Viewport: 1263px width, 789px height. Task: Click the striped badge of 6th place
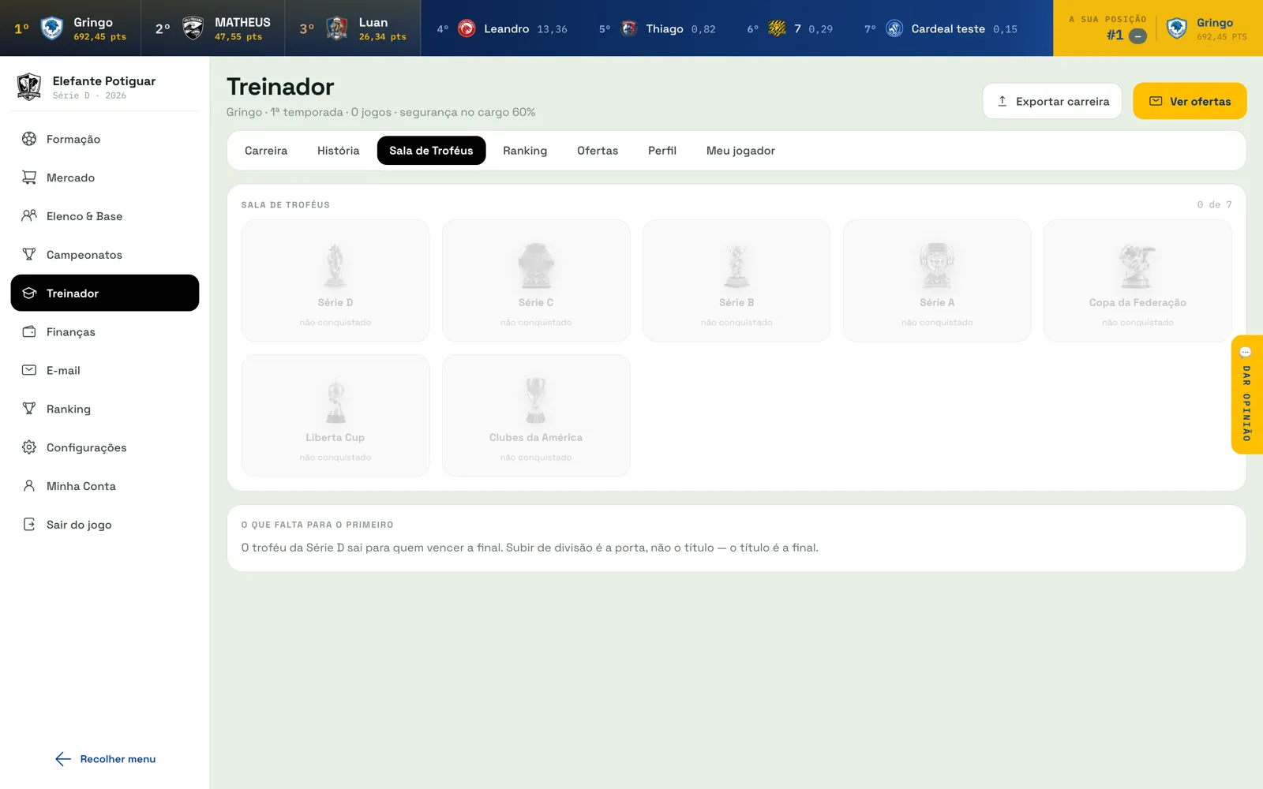tap(777, 28)
